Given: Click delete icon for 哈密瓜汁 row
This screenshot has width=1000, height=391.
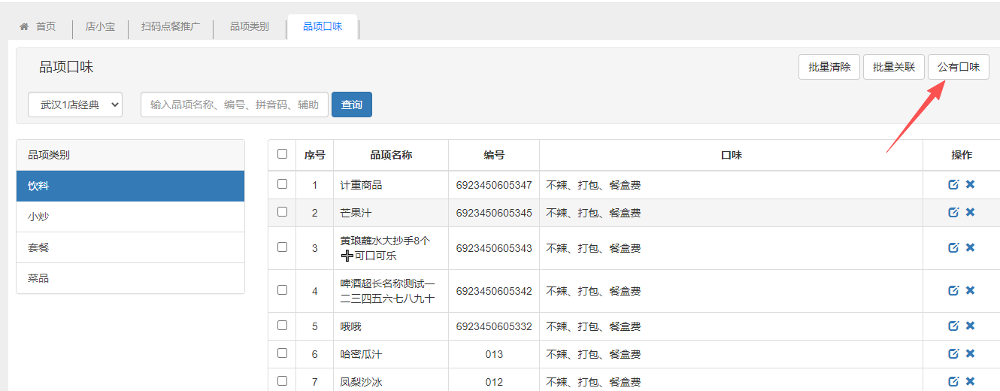Looking at the screenshot, I should [x=970, y=354].
